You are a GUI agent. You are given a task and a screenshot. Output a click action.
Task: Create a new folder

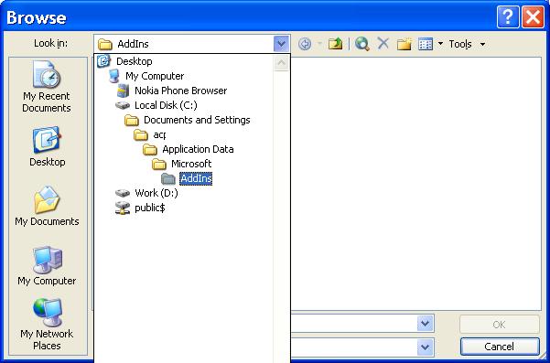click(x=404, y=44)
